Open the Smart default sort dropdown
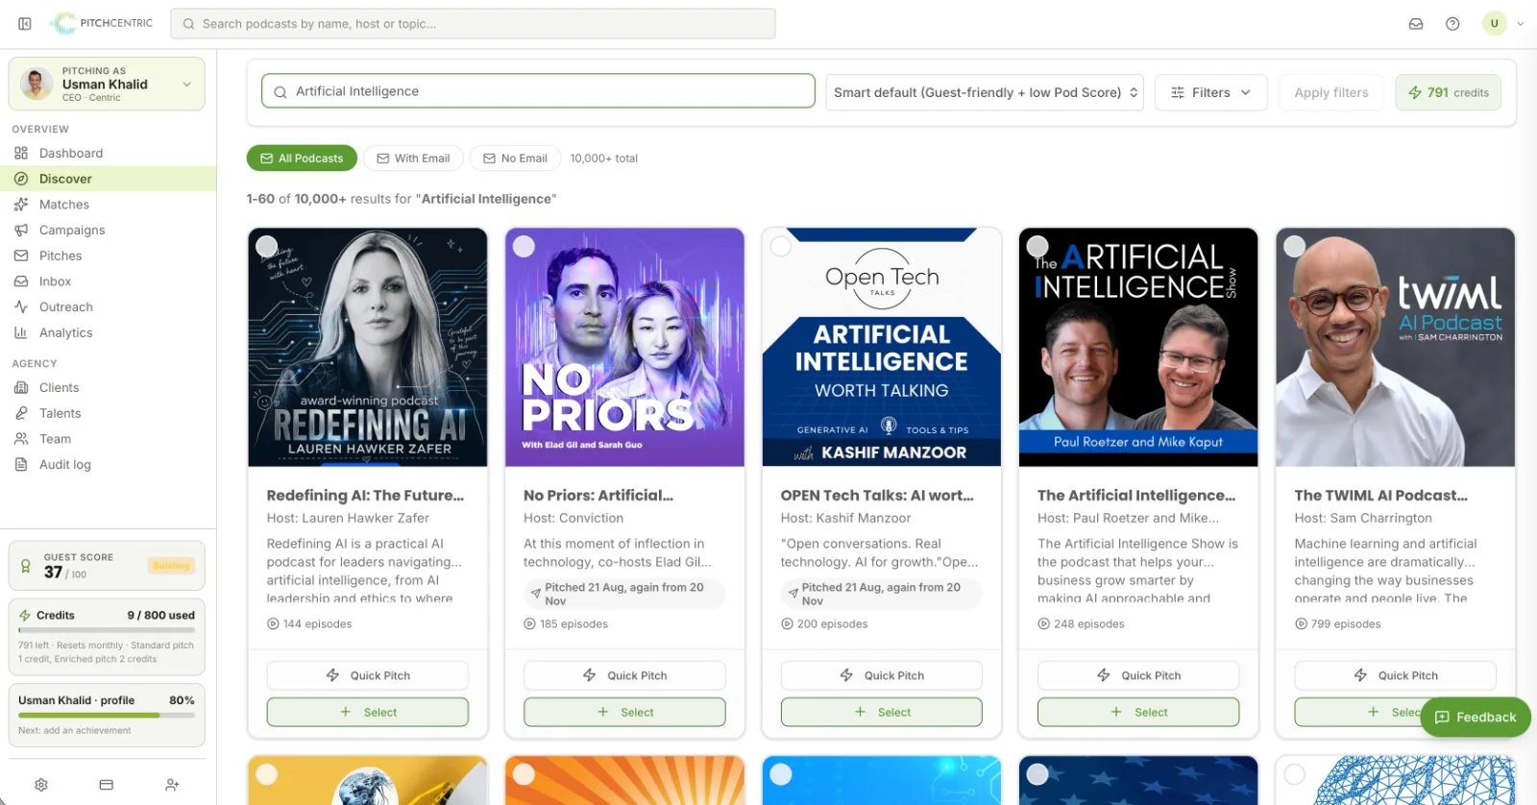 click(985, 92)
